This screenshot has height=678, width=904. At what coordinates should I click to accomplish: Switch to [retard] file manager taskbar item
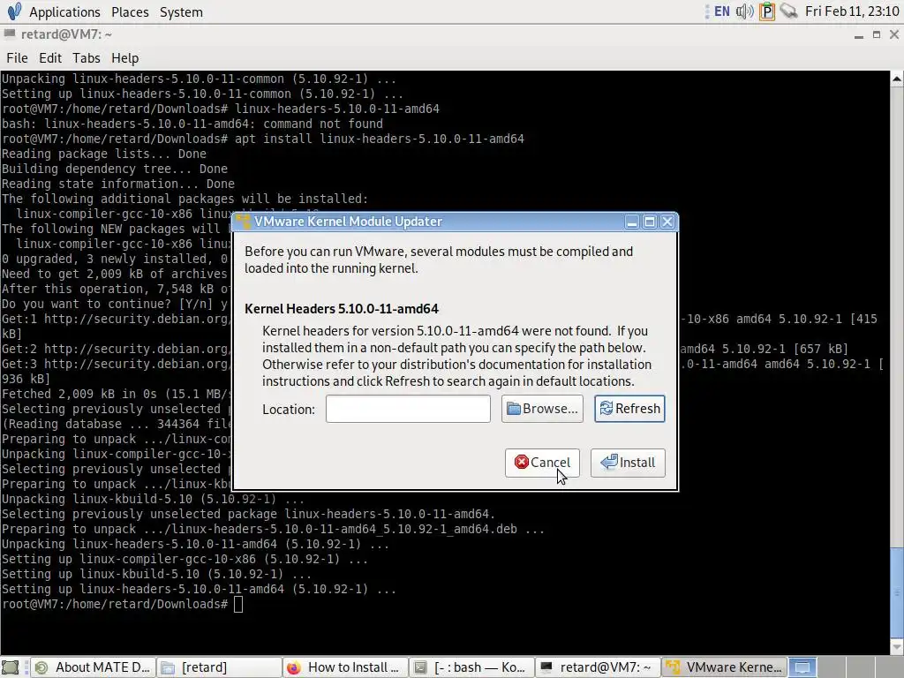point(219,667)
